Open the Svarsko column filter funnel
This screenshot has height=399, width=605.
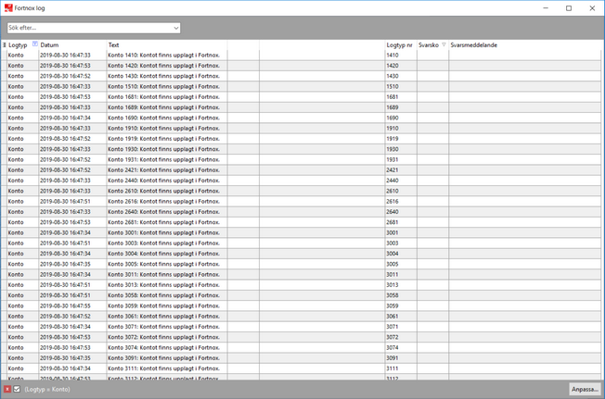coord(444,44)
